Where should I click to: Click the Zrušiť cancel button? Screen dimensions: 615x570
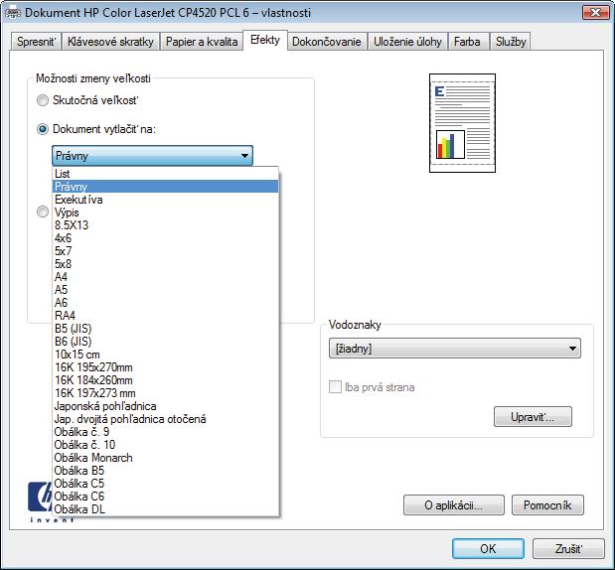tap(568, 548)
